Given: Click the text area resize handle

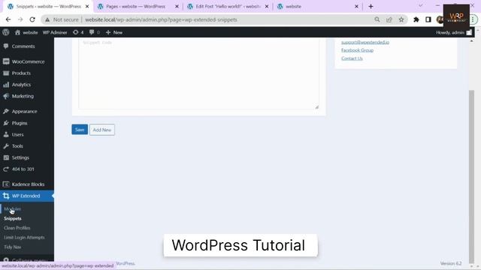Looking at the screenshot, I should 317,106.
